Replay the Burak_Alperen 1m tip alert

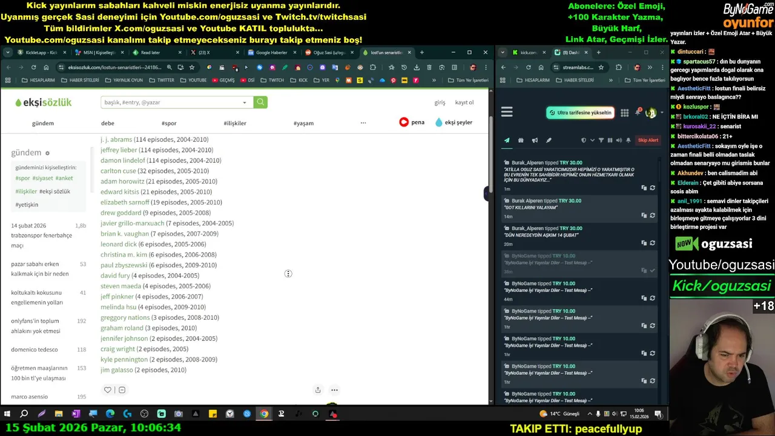point(652,188)
